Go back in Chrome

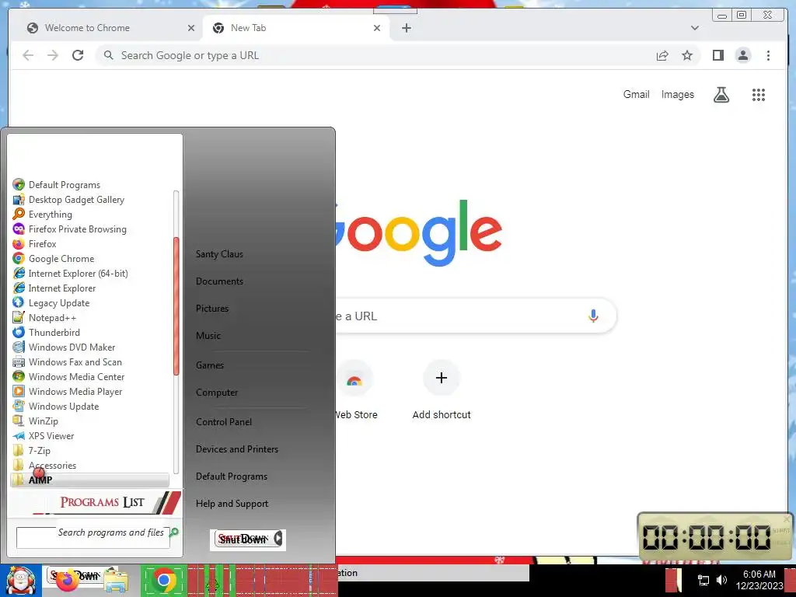point(28,55)
